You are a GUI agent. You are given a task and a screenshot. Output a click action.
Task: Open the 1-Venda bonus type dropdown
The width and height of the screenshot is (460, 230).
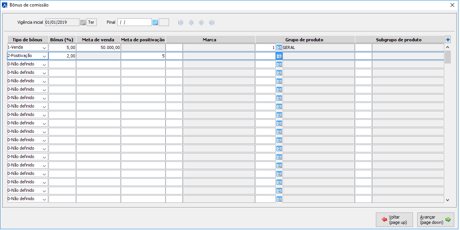click(x=45, y=47)
